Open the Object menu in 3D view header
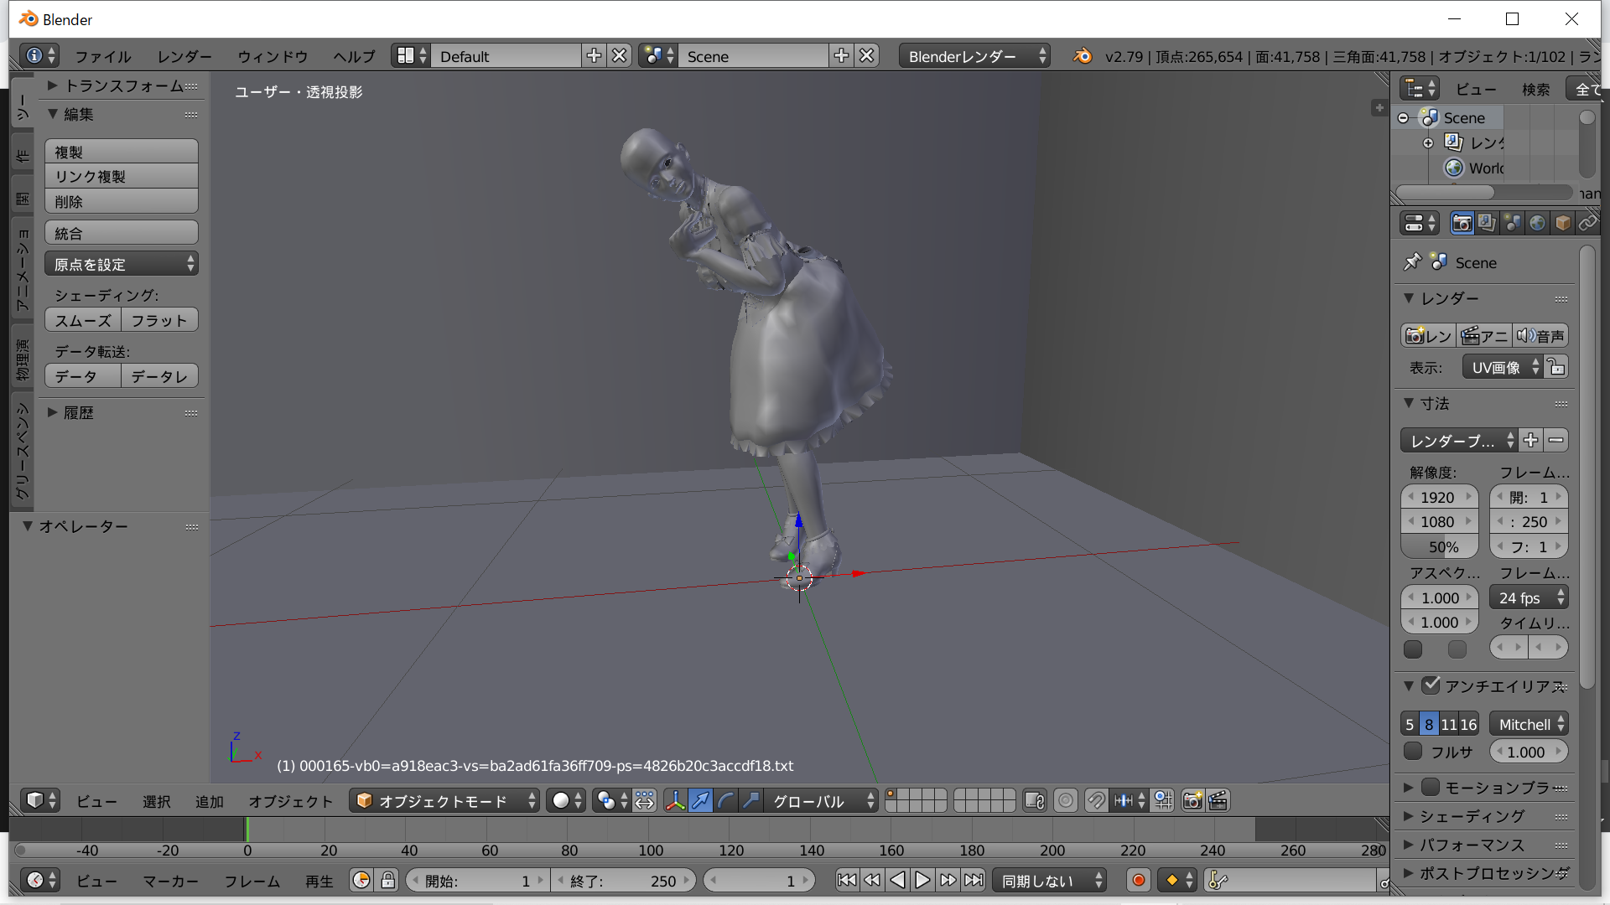Viewport: 1610px width, 905px height. point(290,801)
